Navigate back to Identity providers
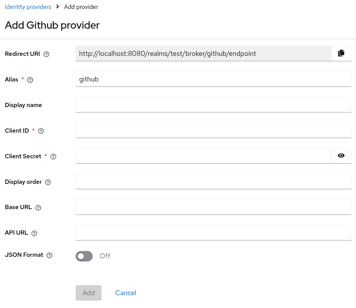Image resolution: width=356 pixels, height=308 pixels. [x=28, y=7]
